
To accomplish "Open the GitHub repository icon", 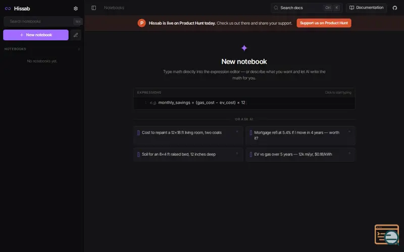I will (x=395, y=8).
